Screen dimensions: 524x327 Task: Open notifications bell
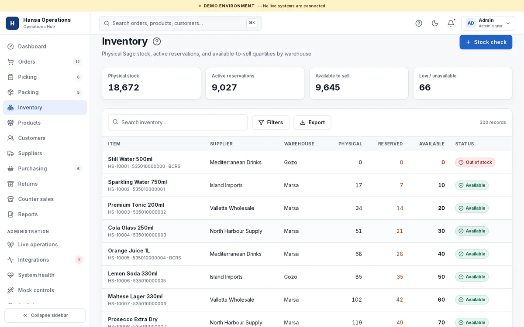[x=451, y=23]
